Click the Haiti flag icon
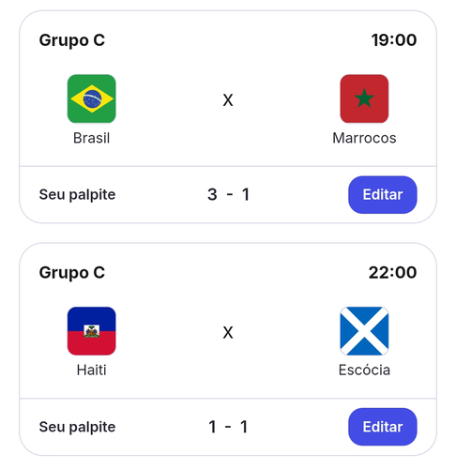The width and height of the screenshot is (456, 469). (92, 331)
